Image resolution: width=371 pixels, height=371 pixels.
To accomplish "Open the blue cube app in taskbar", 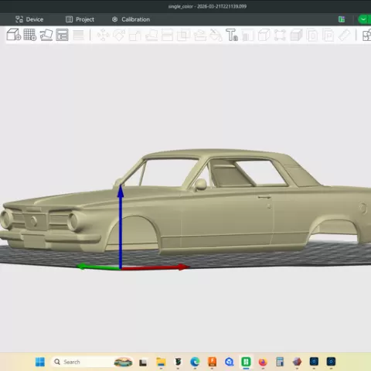I will click(x=229, y=362).
